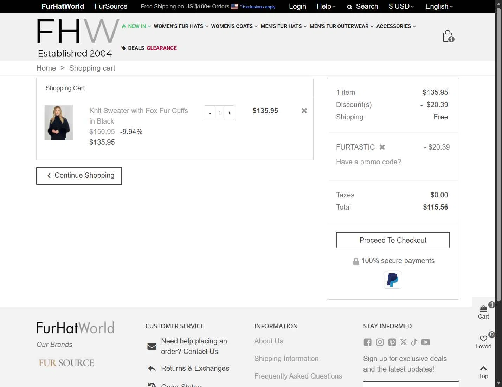This screenshot has width=502, height=387.
Task: Click the newsletter email input field
Action: coord(411,384)
